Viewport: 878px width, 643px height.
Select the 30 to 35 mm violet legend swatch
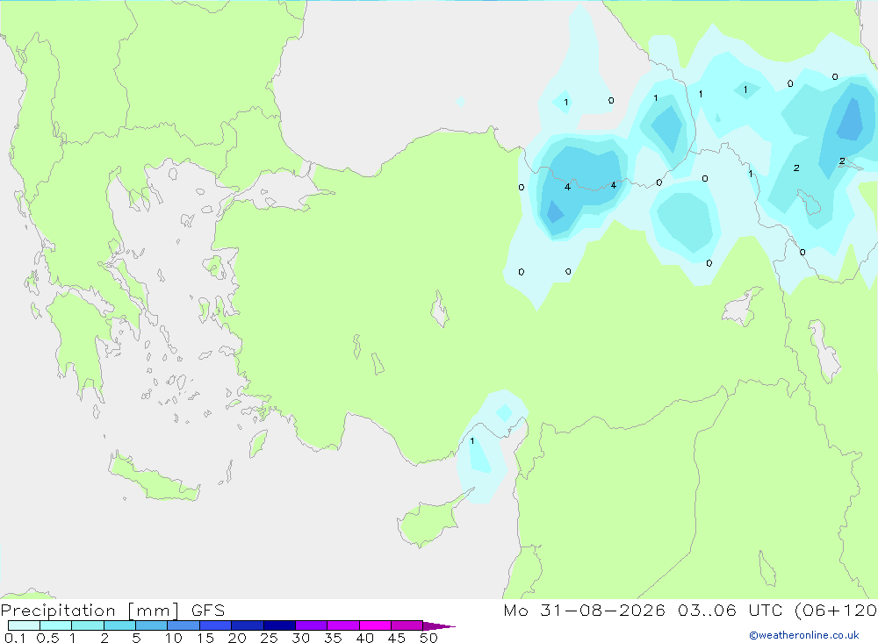(312, 625)
